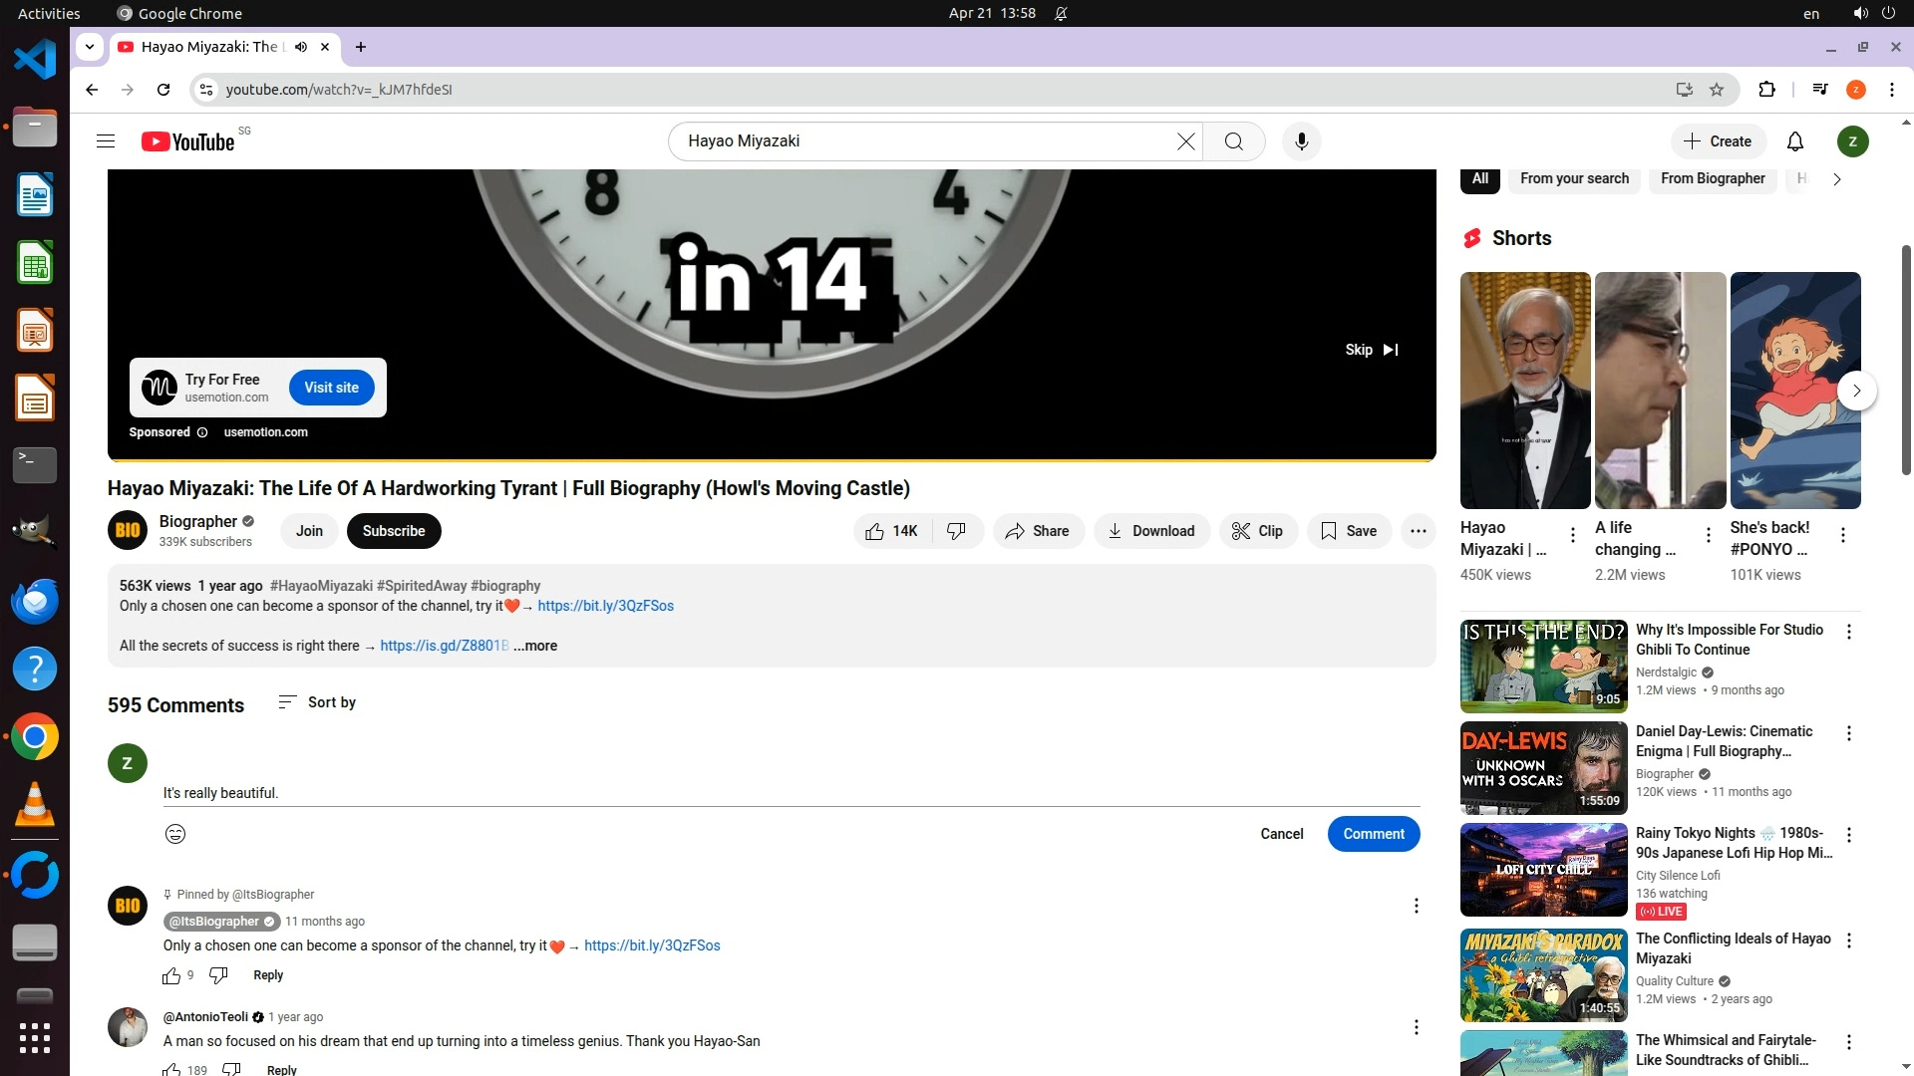Open more actions menu beside Save

coord(1418,531)
